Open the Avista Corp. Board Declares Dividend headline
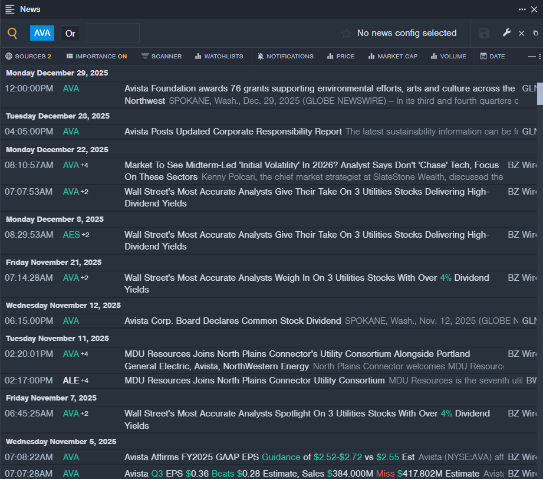This screenshot has height=479, width=543. [x=232, y=321]
